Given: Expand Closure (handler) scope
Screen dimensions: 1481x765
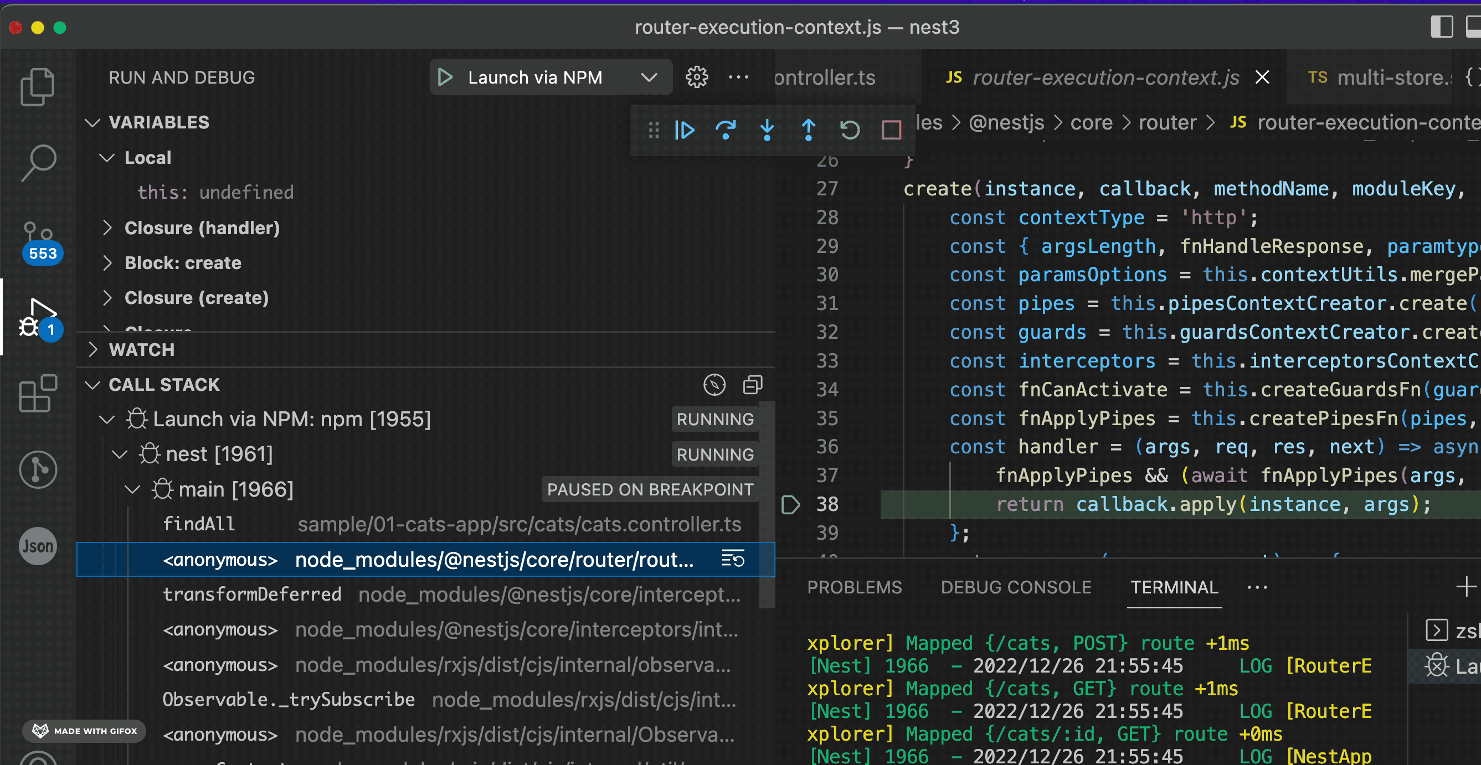Looking at the screenshot, I should 107,228.
